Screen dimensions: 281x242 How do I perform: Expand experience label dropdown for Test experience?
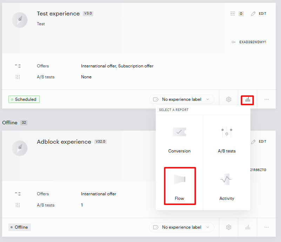point(181,99)
